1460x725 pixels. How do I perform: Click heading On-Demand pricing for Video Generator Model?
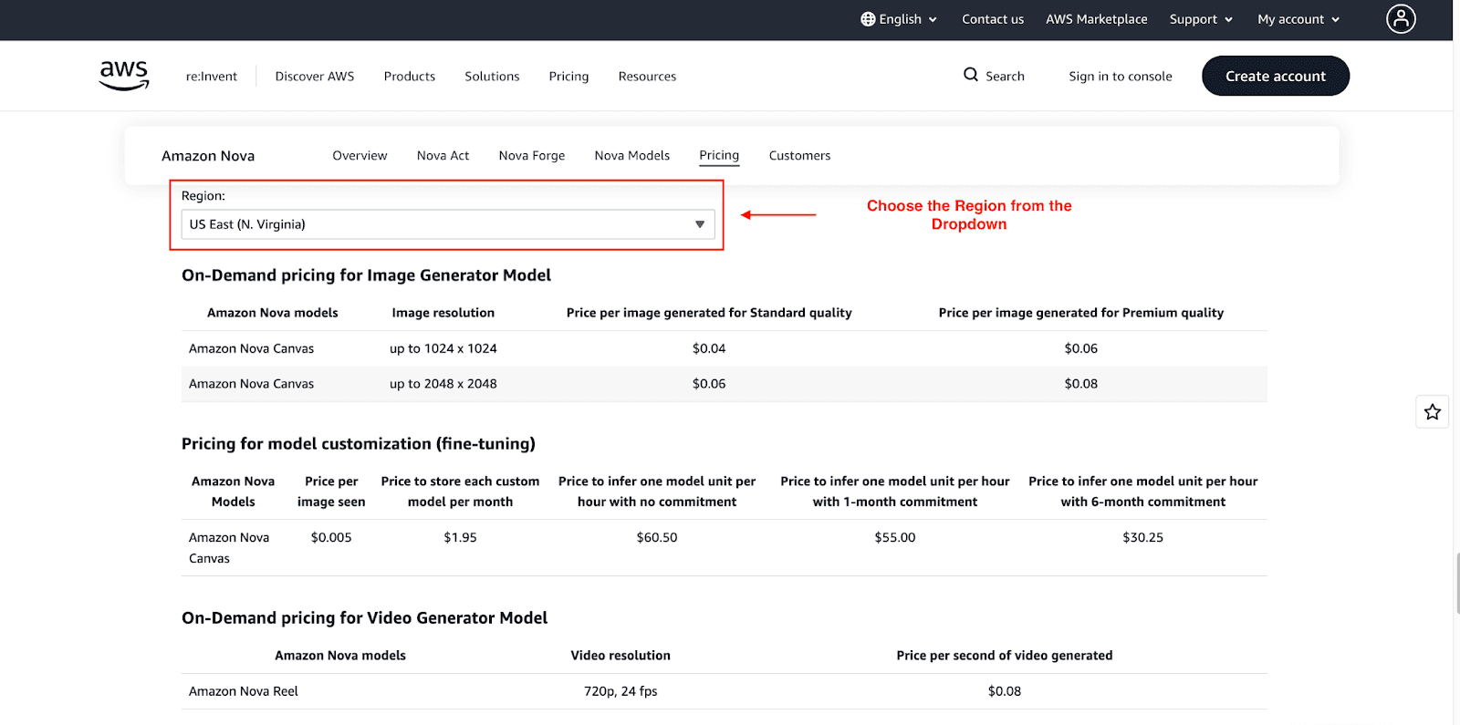click(364, 618)
